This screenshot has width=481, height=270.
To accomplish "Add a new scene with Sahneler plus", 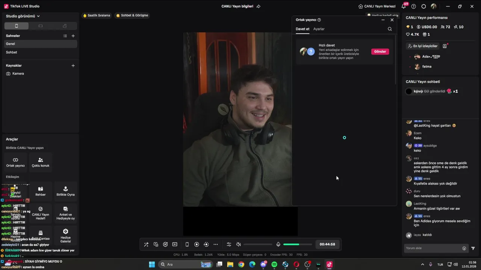I will (x=73, y=36).
